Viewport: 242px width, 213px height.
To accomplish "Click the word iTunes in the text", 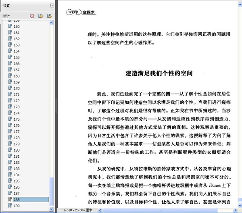I will [215, 186].
